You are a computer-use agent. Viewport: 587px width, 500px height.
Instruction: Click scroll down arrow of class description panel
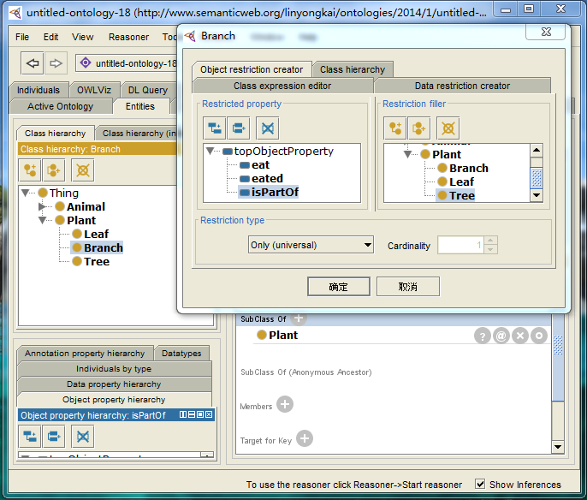click(558, 446)
